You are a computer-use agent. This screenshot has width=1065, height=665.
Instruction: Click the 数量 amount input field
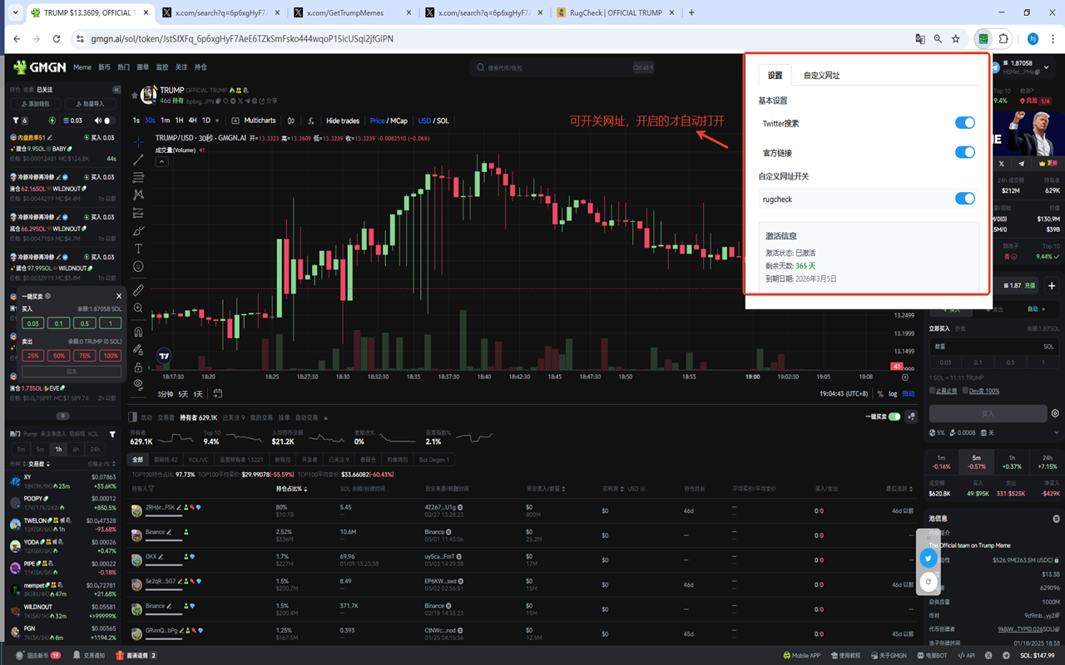(994, 347)
